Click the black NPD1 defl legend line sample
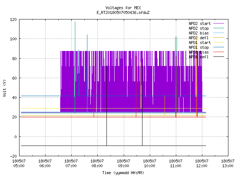235x176 pixels. 219,57
